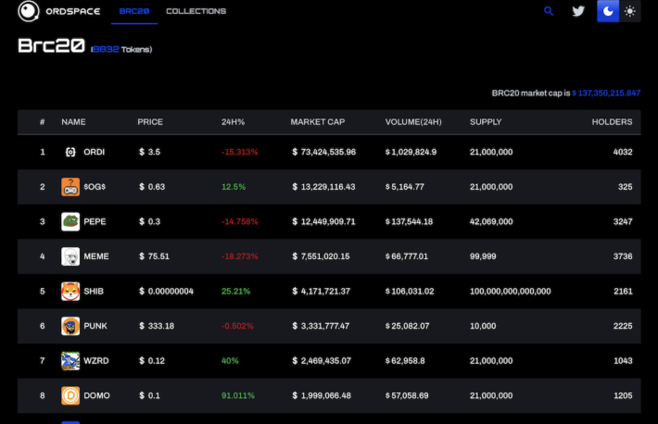Click the ORDSPACE brand name
Screen dimensions: 658x424
(73, 11)
